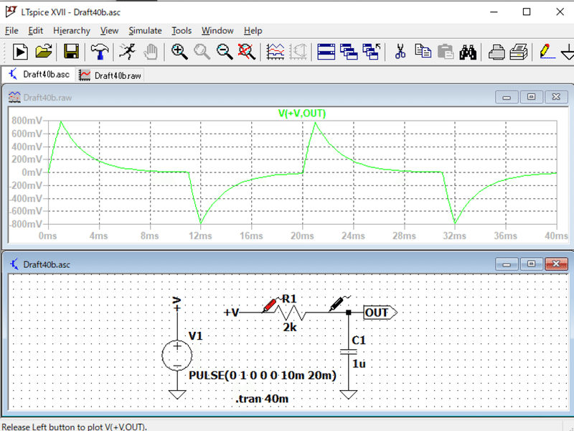Click the OUT net label flag
Viewport: 574px width, 431px height.
pyautogui.click(x=380, y=312)
